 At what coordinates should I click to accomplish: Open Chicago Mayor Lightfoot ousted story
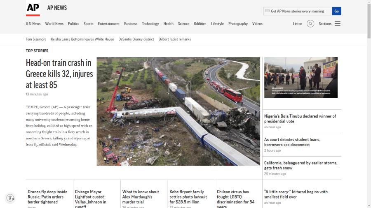(91, 199)
